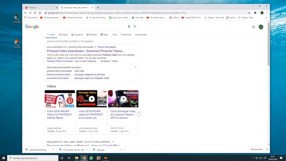Click 'Traducir esta página' link
The image size is (286, 161).
pos(106,47)
